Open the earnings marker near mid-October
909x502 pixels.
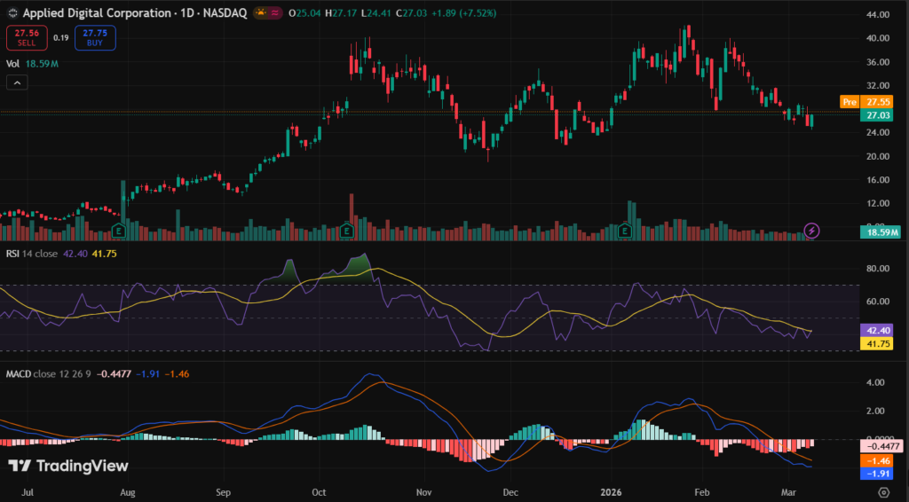click(348, 231)
